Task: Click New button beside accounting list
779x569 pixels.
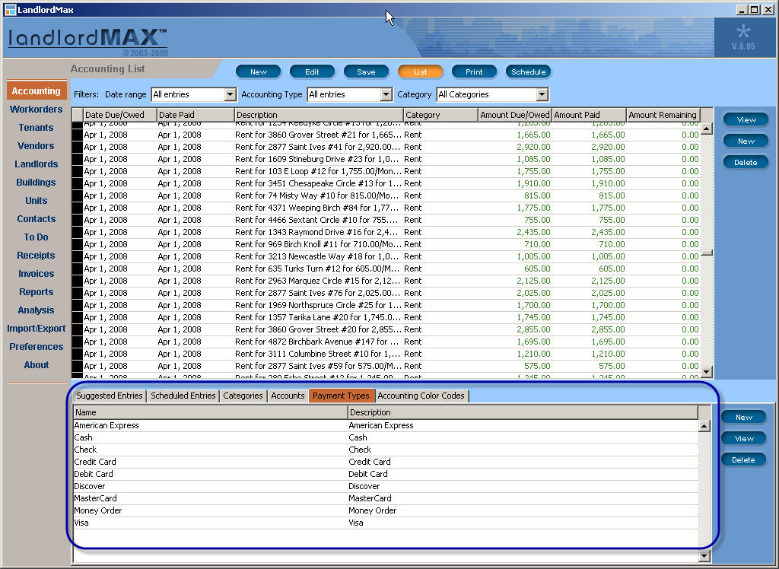Action: click(746, 141)
